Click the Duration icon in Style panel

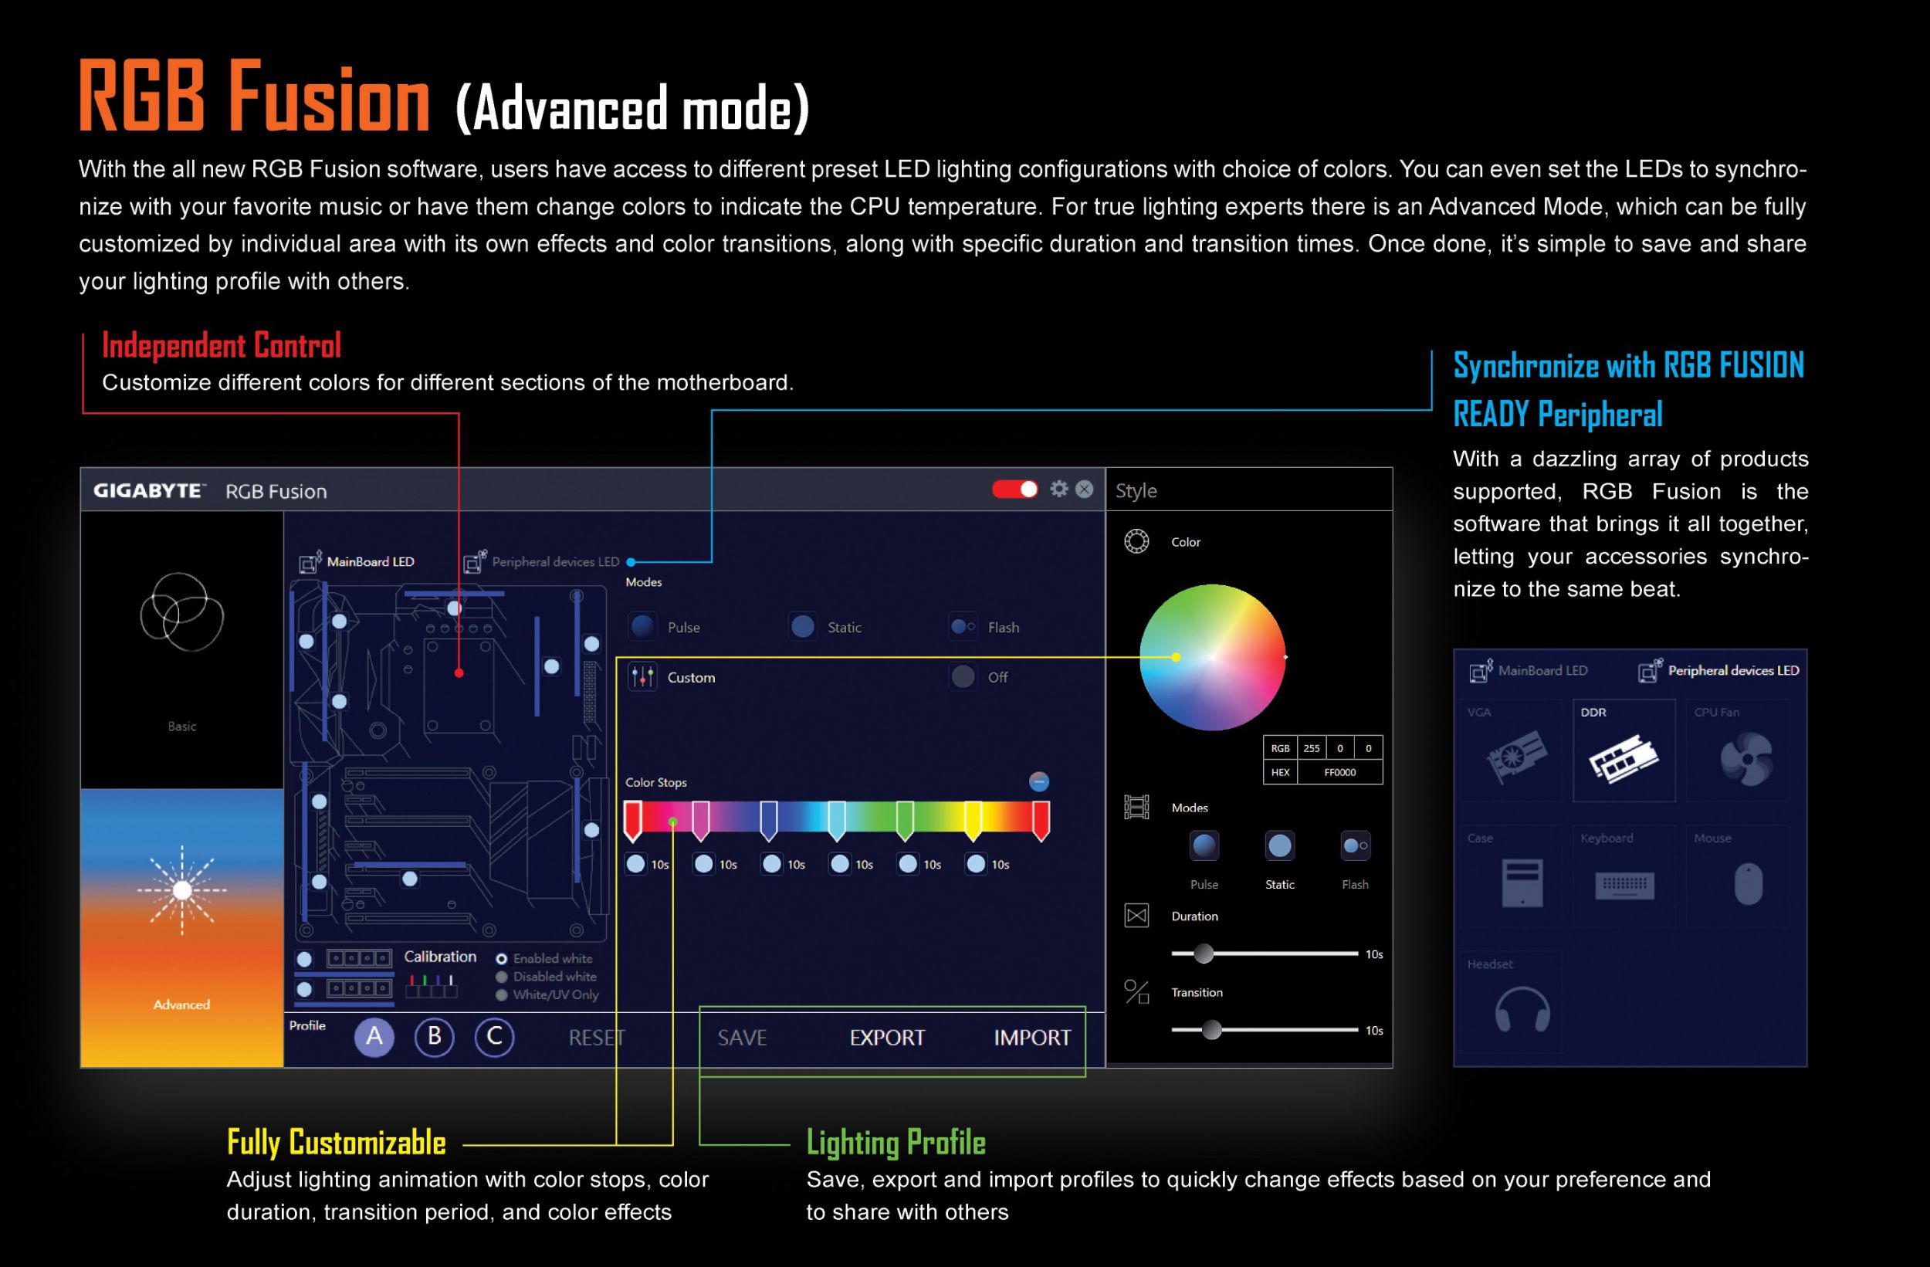pos(1141,916)
